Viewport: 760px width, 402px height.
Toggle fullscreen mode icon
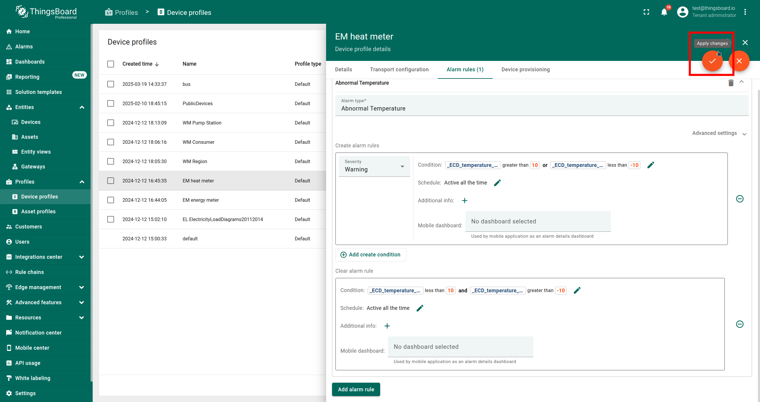[646, 12]
